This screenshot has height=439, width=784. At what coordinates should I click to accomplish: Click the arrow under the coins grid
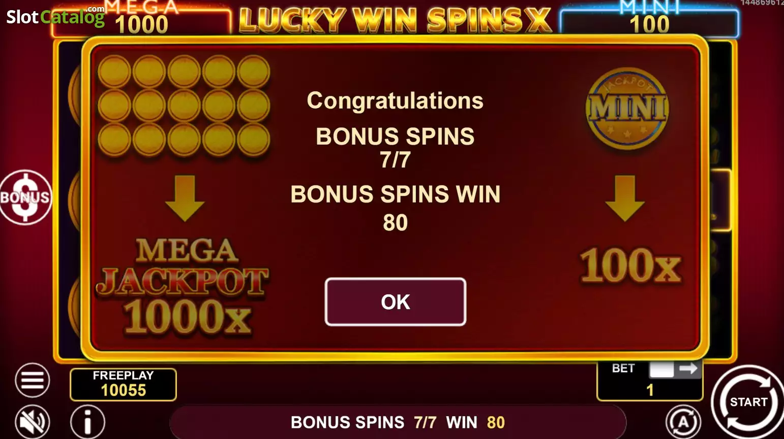click(185, 198)
